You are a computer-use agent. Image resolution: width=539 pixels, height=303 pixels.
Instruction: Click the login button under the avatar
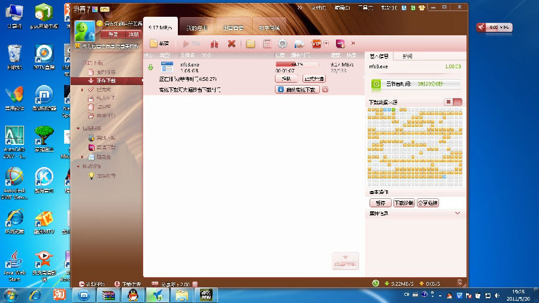[113, 35]
